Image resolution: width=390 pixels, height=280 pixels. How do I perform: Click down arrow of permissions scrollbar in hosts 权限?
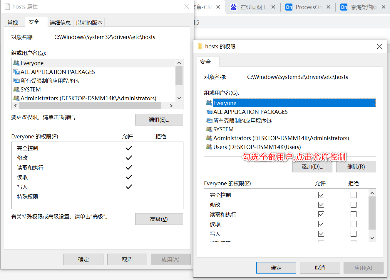click(372, 238)
